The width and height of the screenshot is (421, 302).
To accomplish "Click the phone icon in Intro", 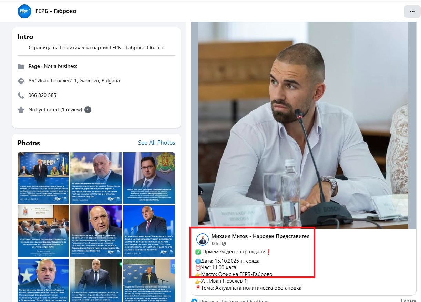I will (21, 95).
